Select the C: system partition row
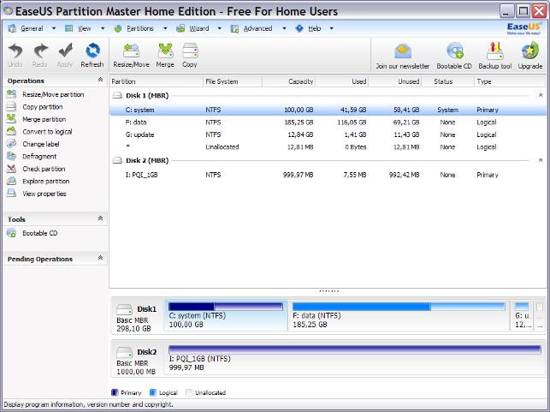The image size is (550, 412). tap(328, 110)
